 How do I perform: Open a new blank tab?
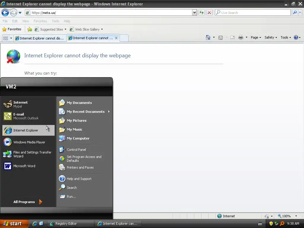[x=124, y=38]
